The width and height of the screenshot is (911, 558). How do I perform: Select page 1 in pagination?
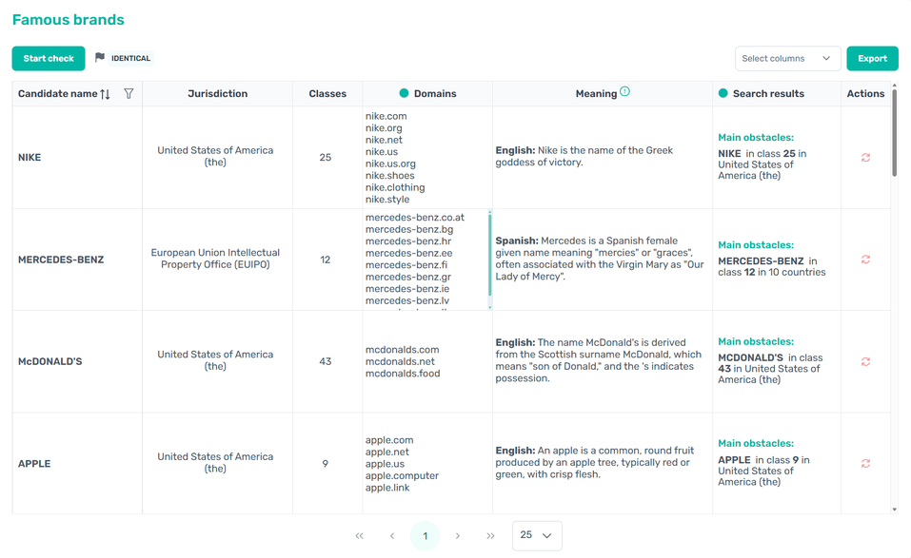[426, 536]
